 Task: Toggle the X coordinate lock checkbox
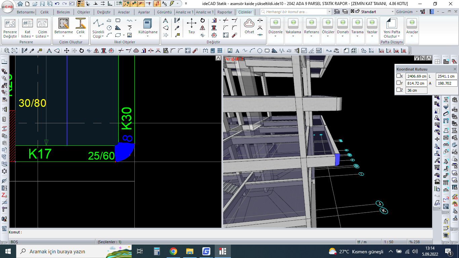[x=399, y=76]
